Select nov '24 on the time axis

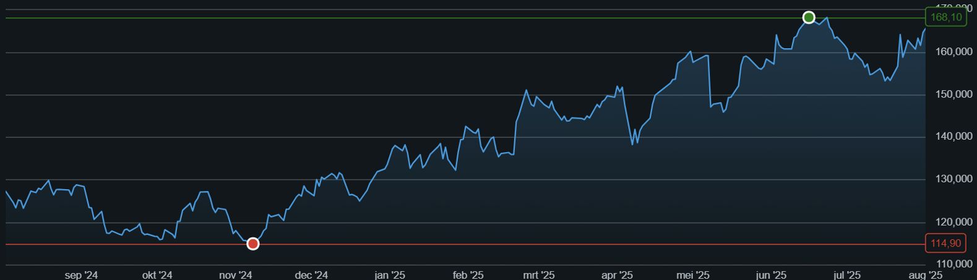click(x=236, y=275)
